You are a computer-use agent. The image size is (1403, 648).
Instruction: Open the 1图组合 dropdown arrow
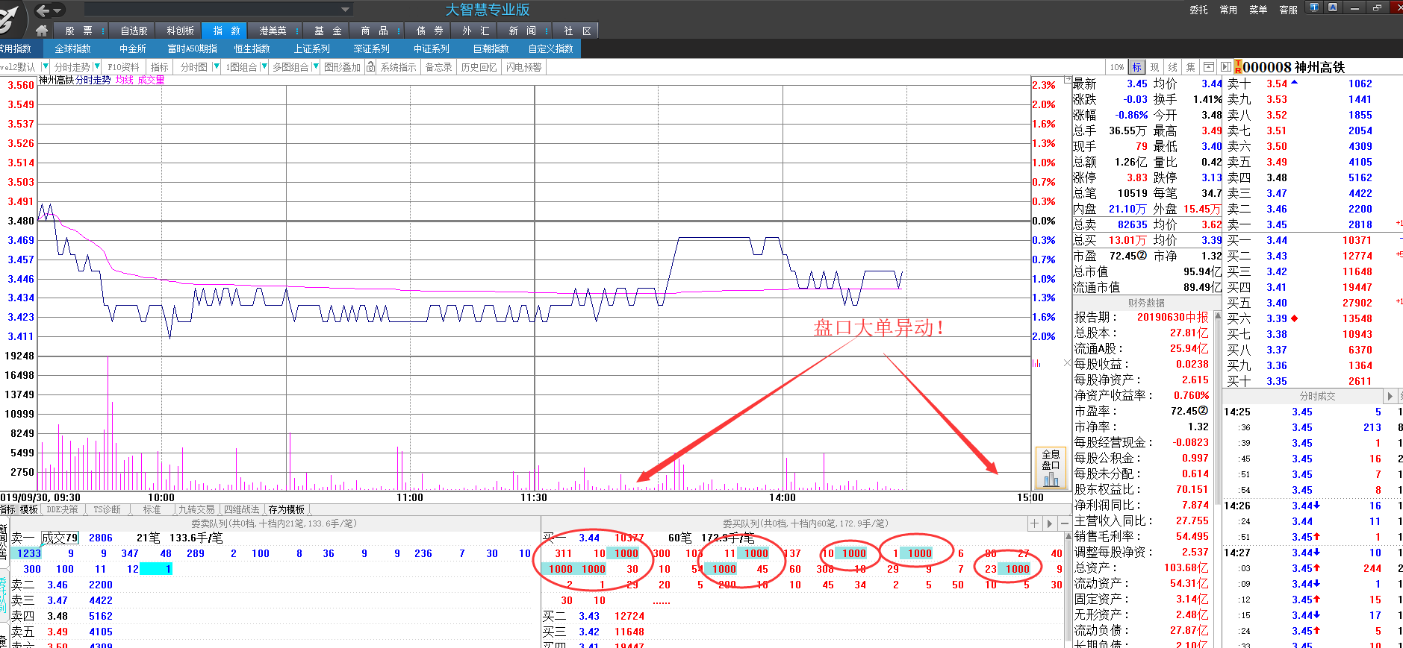pyautogui.click(x=264, y=66)
